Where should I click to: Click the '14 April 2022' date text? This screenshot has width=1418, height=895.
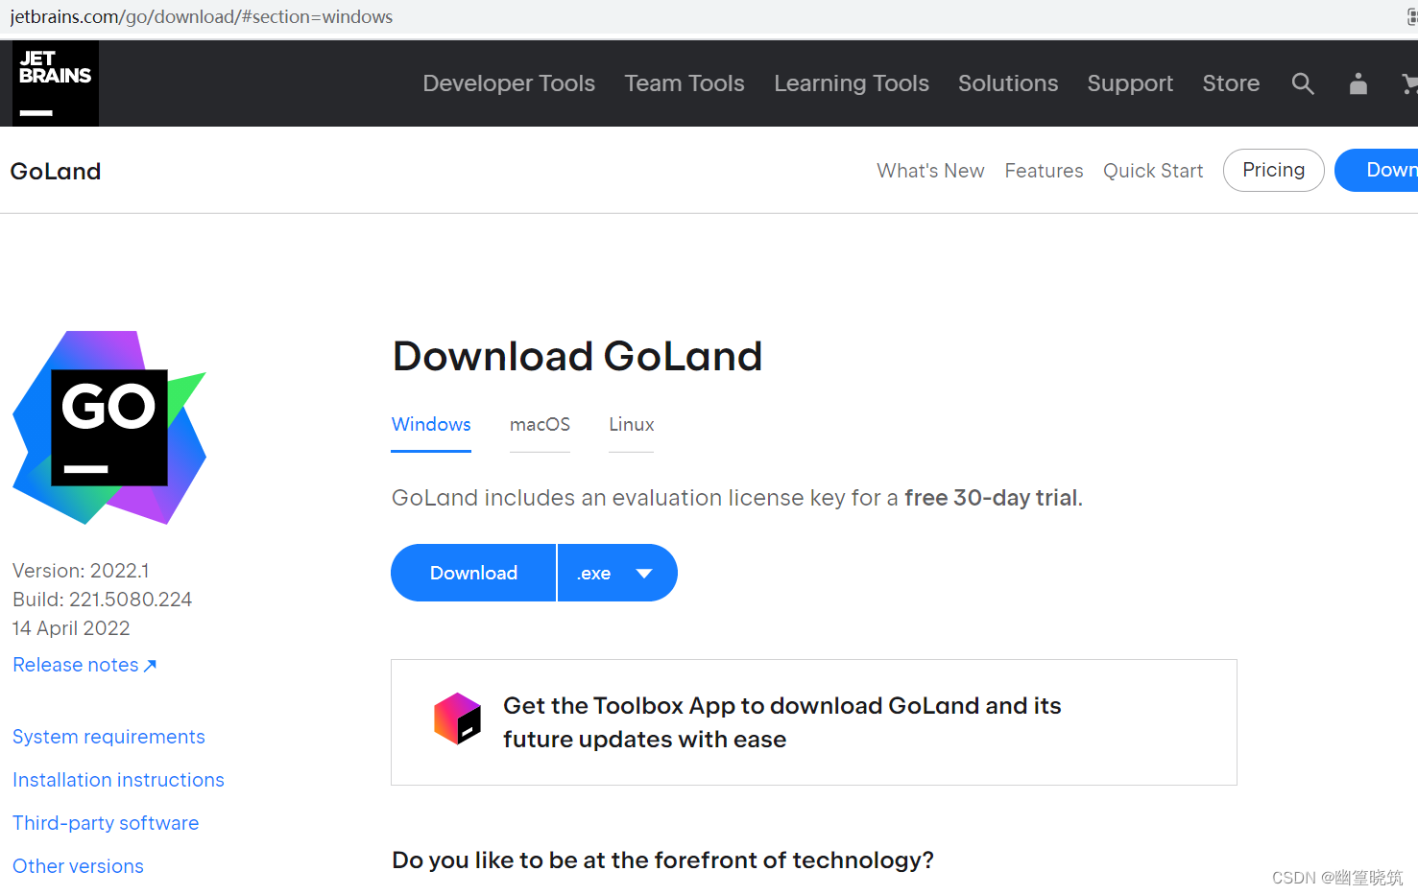coord(71,628)
